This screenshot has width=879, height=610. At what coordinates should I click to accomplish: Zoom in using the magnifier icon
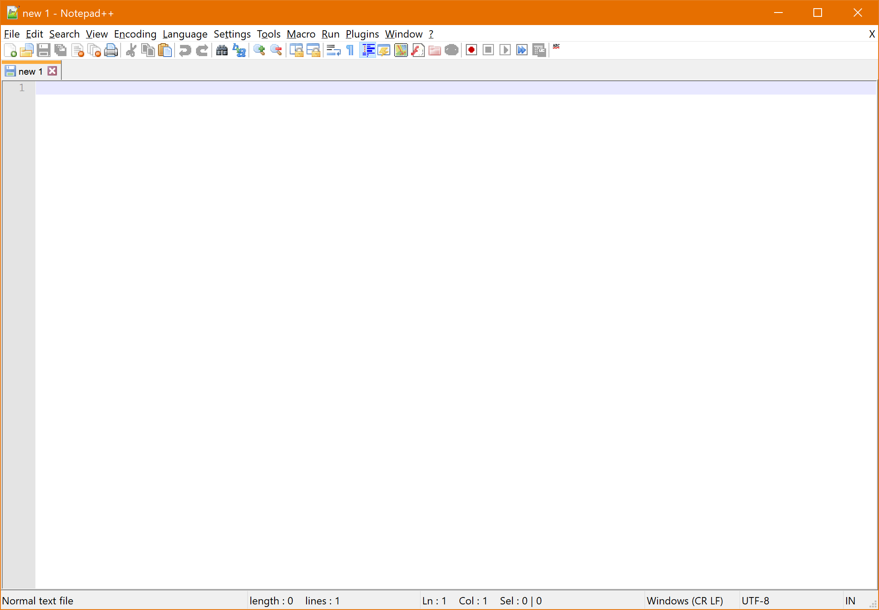coord(259,50)
